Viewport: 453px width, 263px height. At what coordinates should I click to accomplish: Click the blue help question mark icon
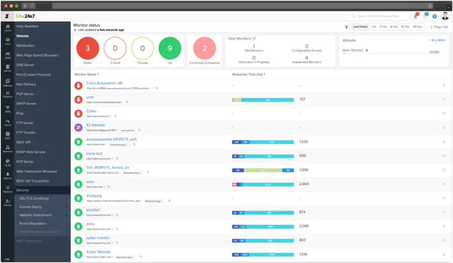pyautogui.click(x=434, y=16)
